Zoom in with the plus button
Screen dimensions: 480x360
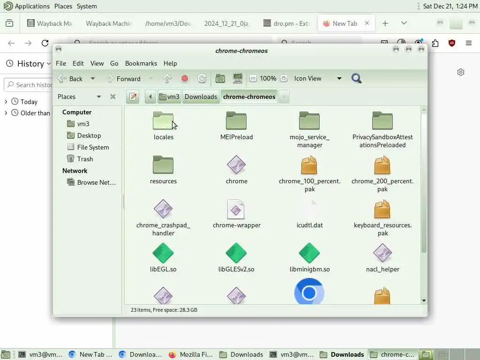[x=284, y=79]
